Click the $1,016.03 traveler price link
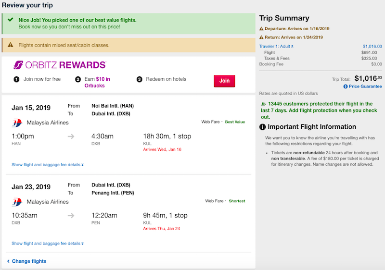The width and height of the screenshot is (385, 270). pyautogui.click(x=372, y=46)
